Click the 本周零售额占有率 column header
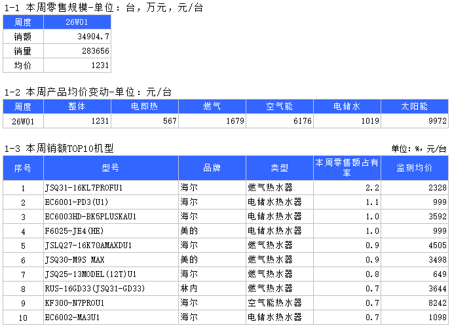Screen dimensions: 452x330 tap(347, 168)
